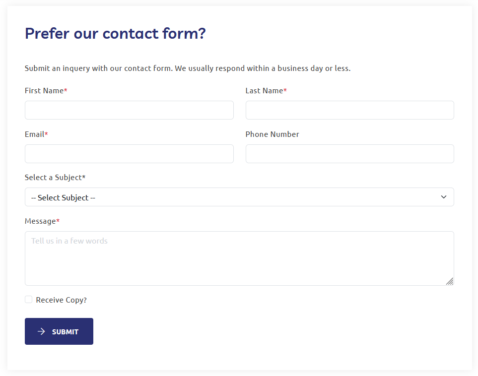Click into the Last Name input box
The width and height of the screenshot is (478, 376).
[x=349, y=110]
